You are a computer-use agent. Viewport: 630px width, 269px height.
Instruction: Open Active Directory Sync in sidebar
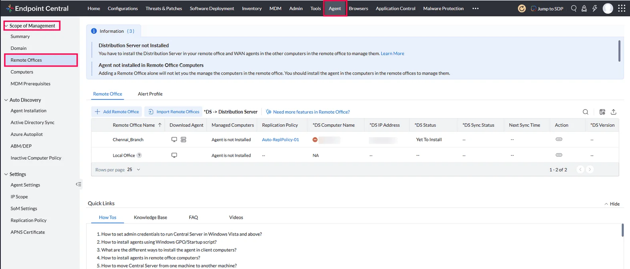point(33,123)
